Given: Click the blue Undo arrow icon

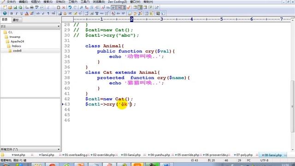Looking at the screenshot, I should (70, 7).
